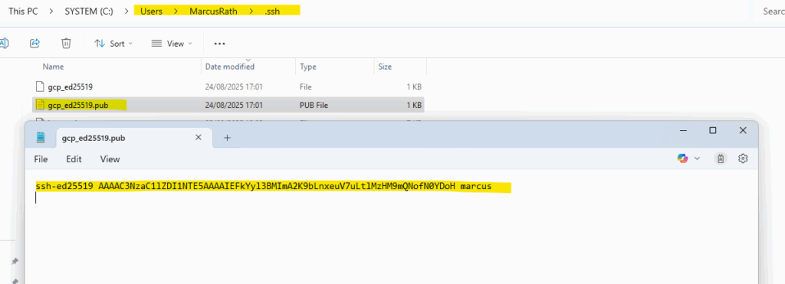
Task: Open the Notepad Edit menu
Action: [x=74, y=159]
